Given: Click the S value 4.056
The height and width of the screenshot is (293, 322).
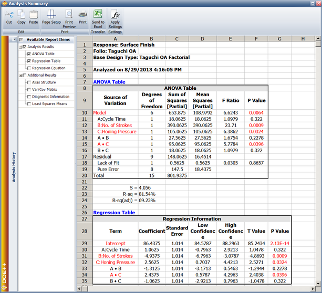Looking at the screenshot, I should point(144,188).
